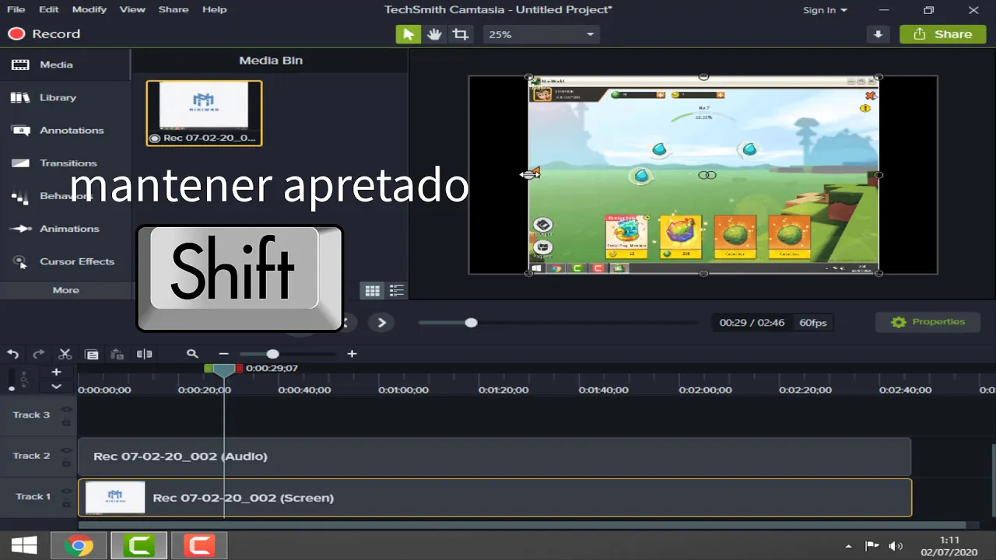Open the Transitions tab

coord(65,163)
